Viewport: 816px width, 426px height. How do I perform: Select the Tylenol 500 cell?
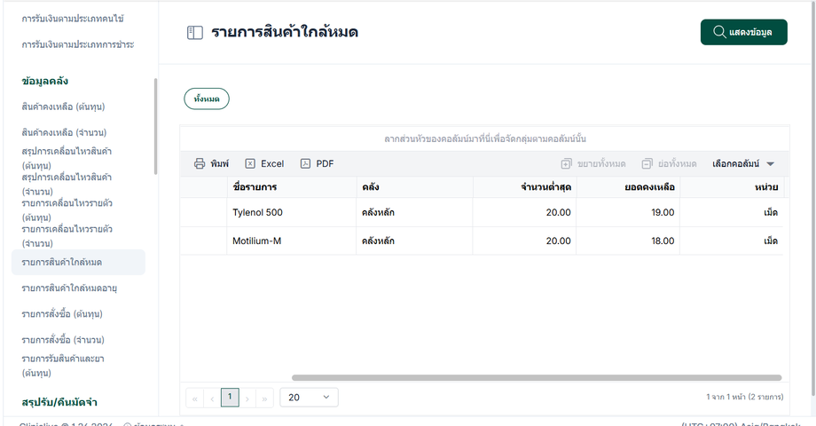point(292,212)
